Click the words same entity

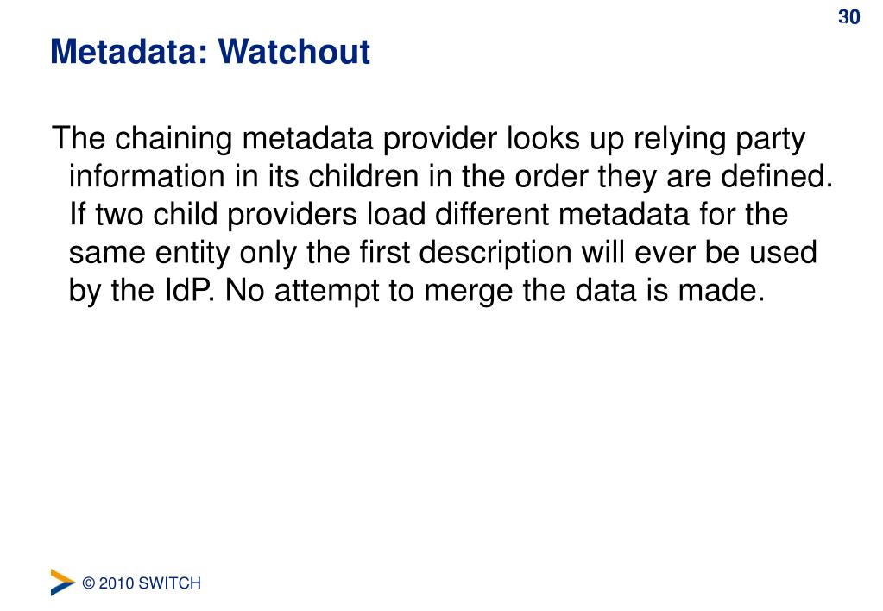(149, 252)
